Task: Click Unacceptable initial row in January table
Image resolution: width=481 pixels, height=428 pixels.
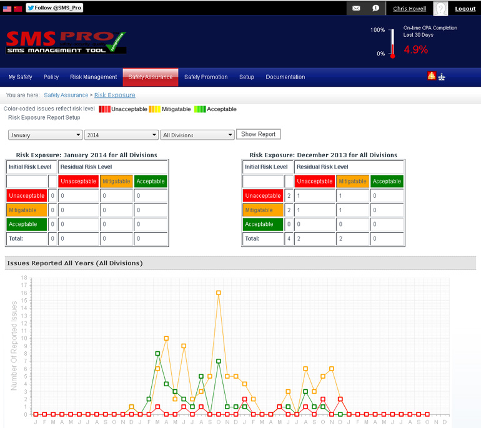Action: click(27, 196)
